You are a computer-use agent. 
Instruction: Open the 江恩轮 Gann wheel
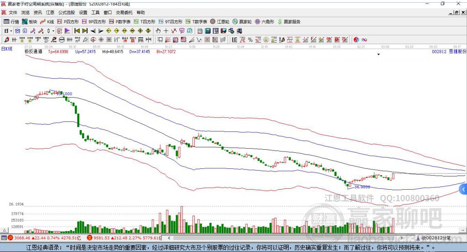pos(220,22)
